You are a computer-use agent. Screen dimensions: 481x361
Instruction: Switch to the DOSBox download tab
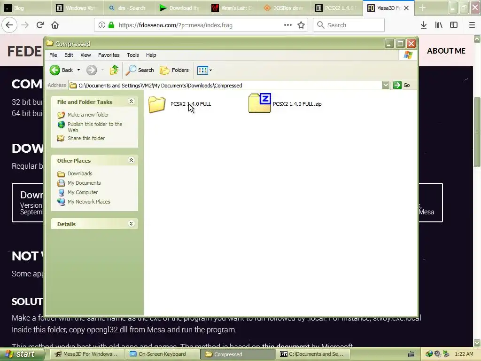tap(284, 8)
